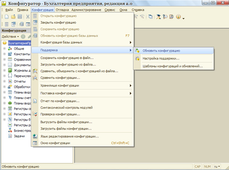Click the icon beside Сравнить, объединить с конфигурацией
Viewport: 229px width, 170px height.
point(35,71)
